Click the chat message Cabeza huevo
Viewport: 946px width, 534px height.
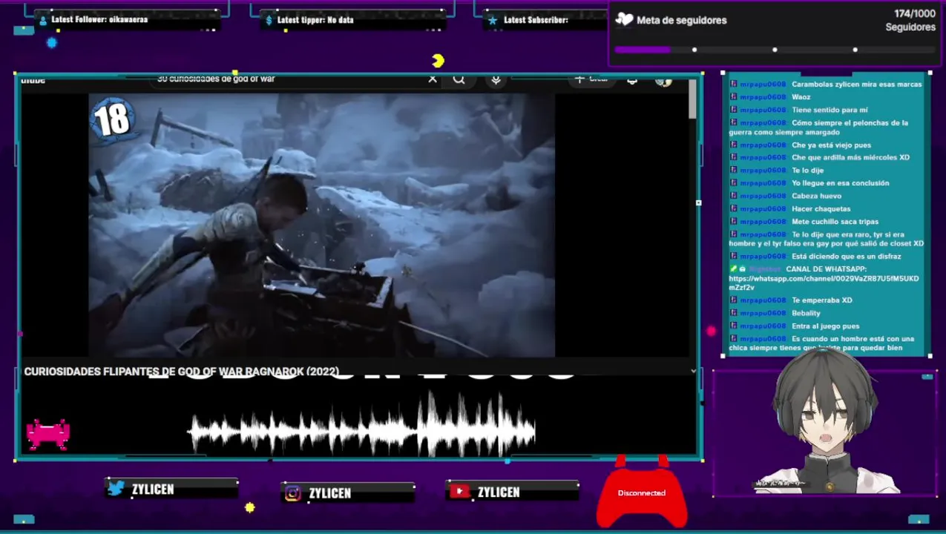click(x=816, y=196)
